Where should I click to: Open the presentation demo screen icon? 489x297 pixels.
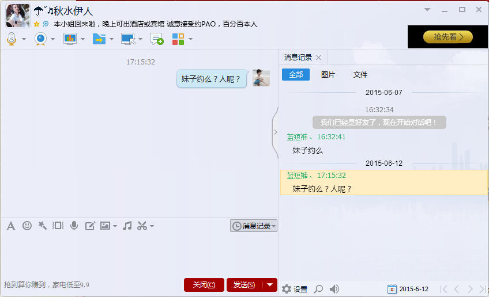(x=70, y=39)
